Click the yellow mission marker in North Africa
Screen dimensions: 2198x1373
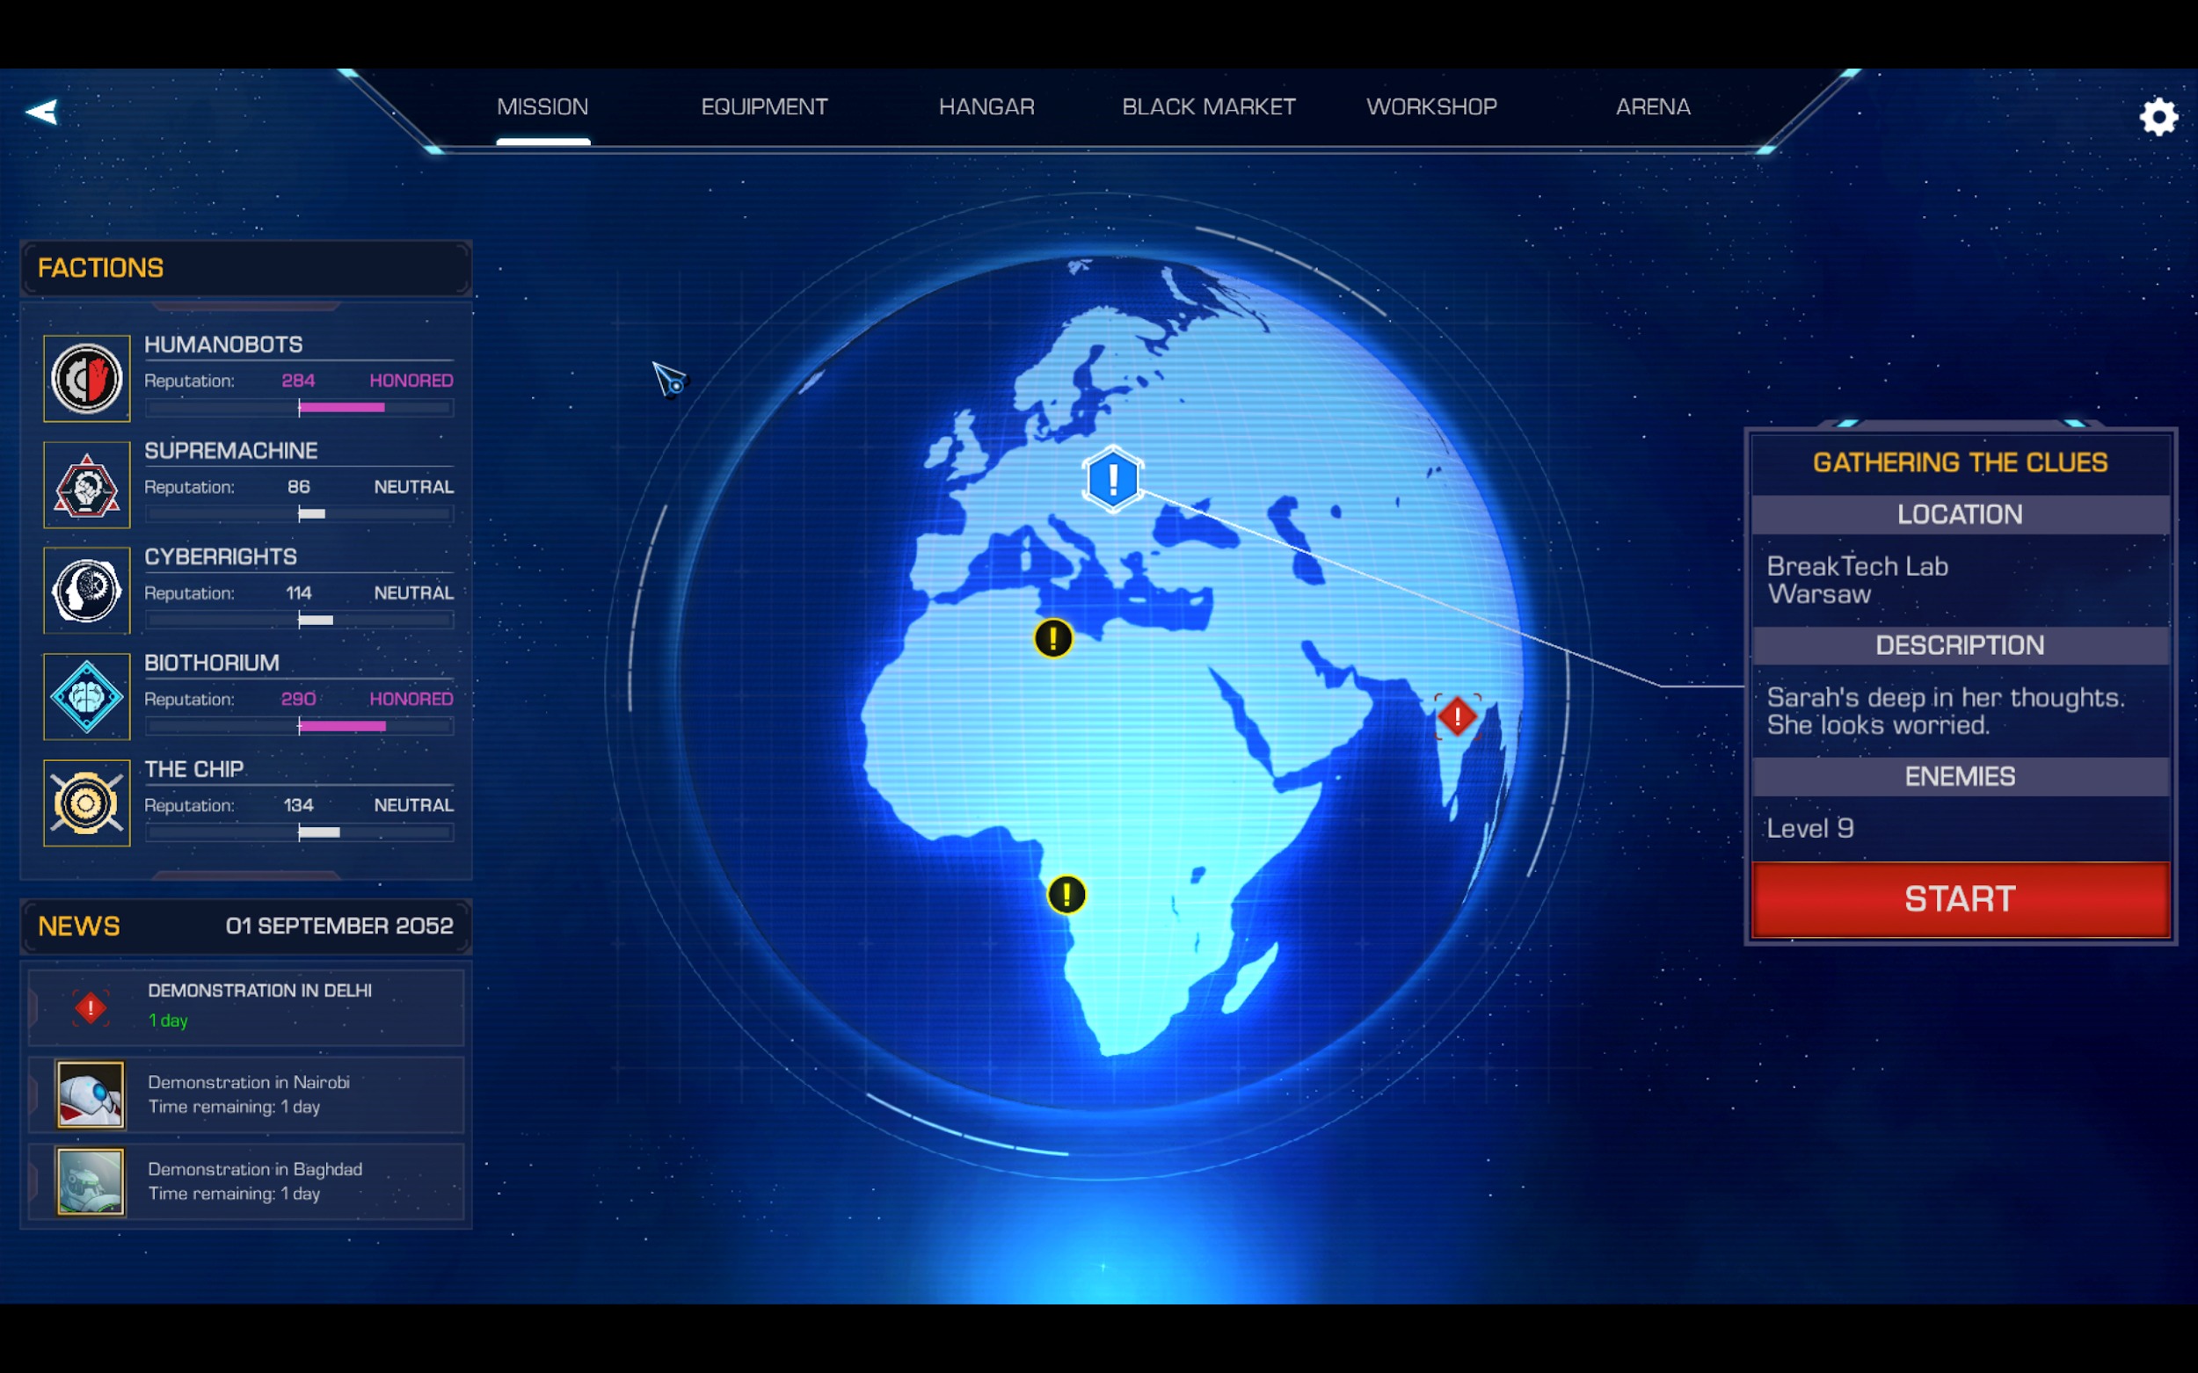1053,638
